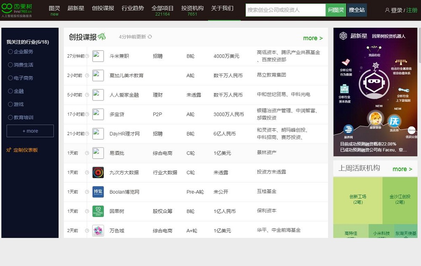Click the 高特佳 treemap tile
This screenshot has width=421, height=266.
coord(351,231)
